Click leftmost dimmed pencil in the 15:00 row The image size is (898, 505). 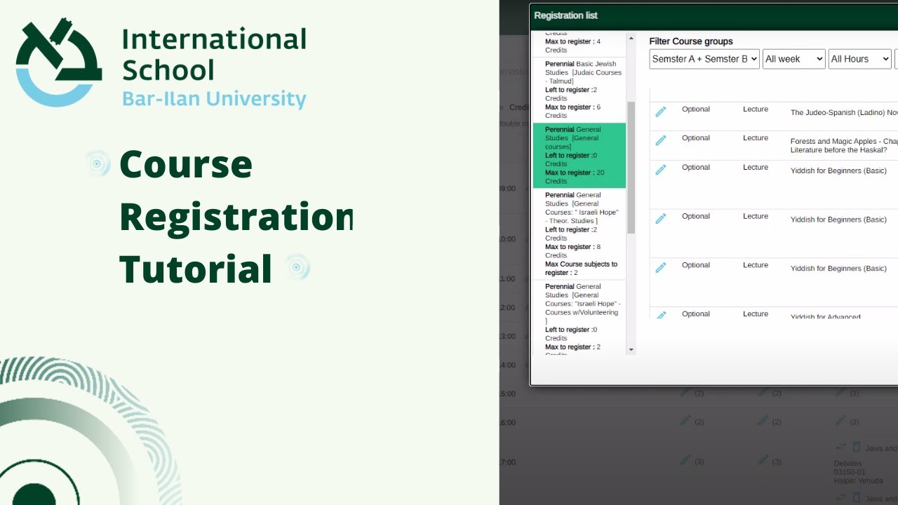685,392
